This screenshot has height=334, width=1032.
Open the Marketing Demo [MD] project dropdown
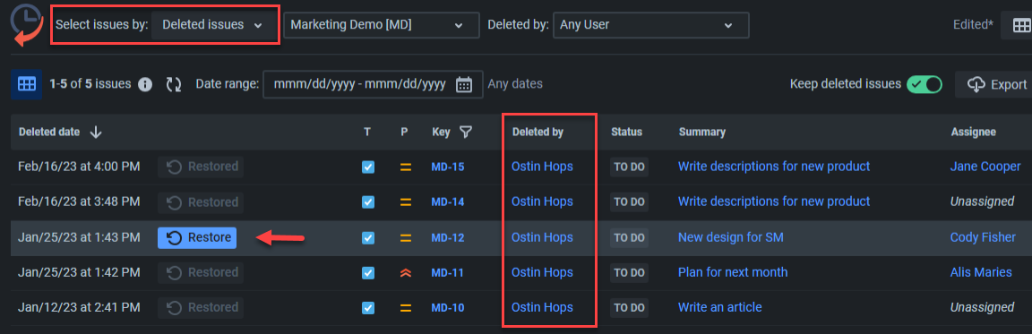click(382, 25)
